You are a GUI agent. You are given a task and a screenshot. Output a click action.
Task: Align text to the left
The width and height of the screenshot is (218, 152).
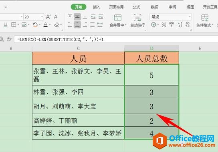point(70,25)
